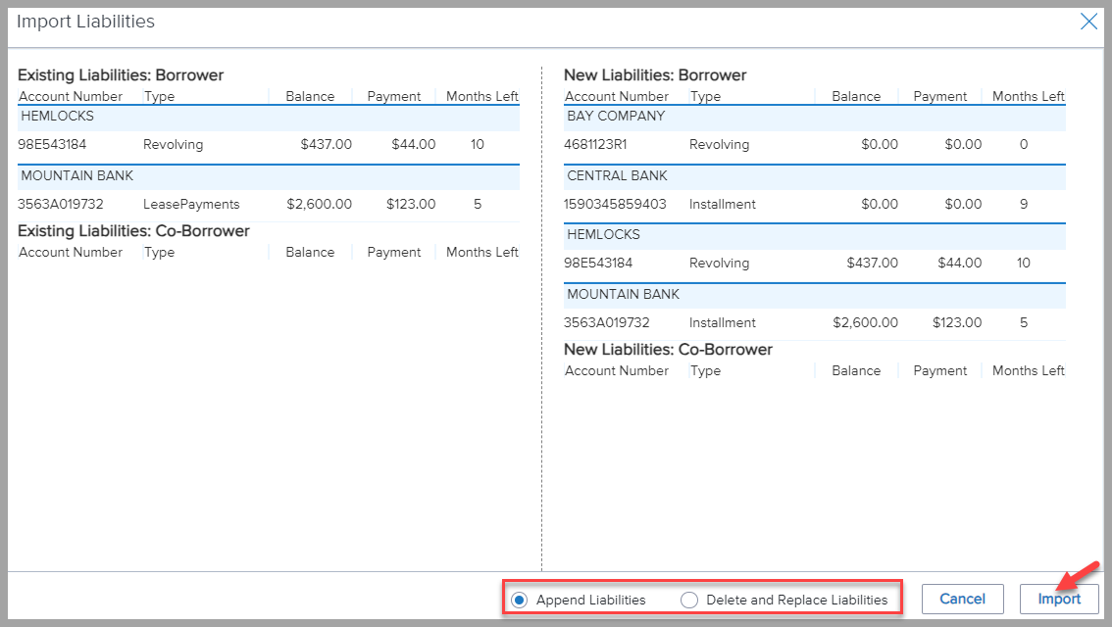Click Months Left header under New Liabilities: Co-Borrower
The height and width of the screenshot is (627, 1112).
[x=1029, y=370]
